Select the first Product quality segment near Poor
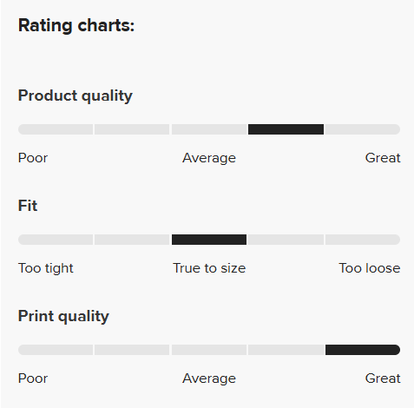Viewport: 414px width, 408px height. coord(56,129)
